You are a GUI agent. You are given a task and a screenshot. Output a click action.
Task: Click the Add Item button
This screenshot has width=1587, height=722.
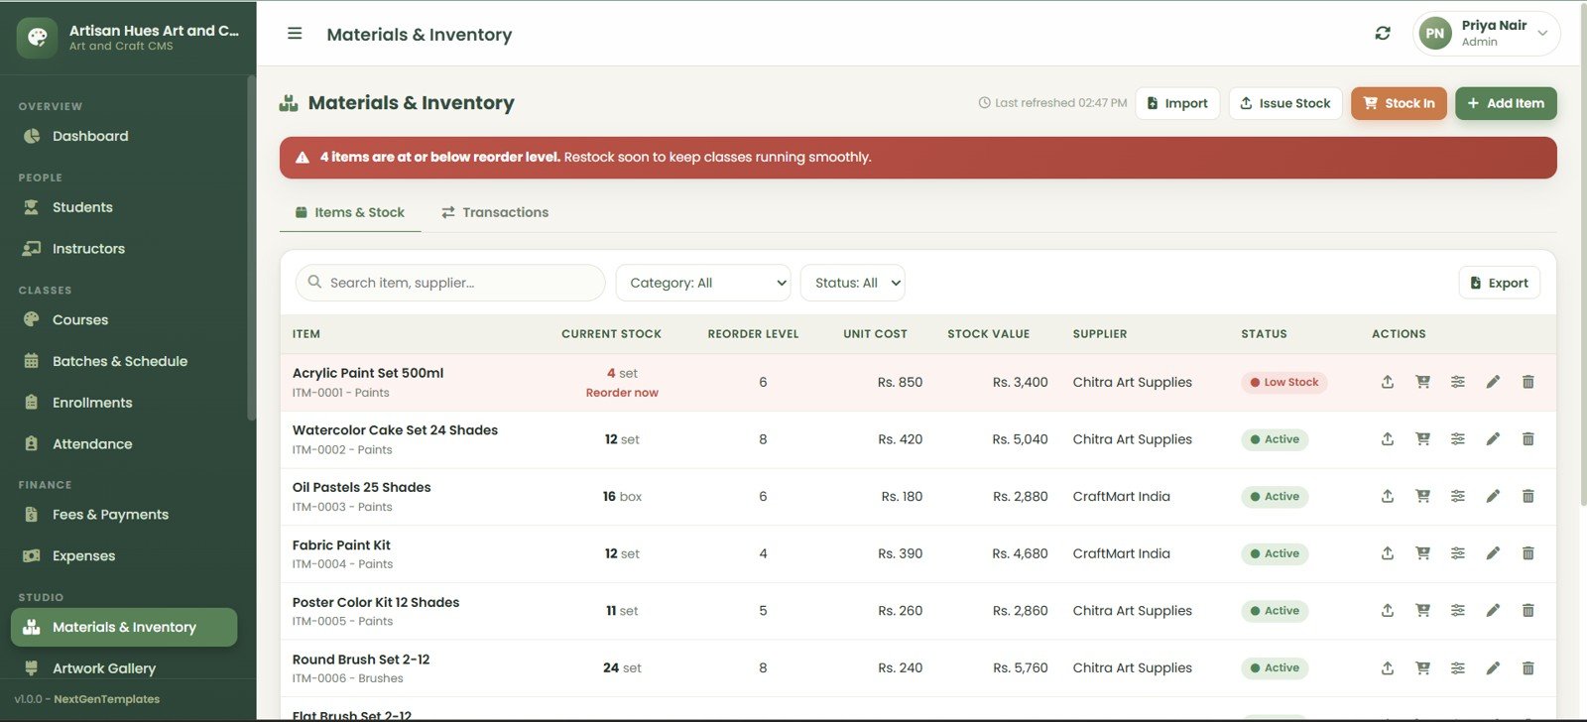[1506, 103]
